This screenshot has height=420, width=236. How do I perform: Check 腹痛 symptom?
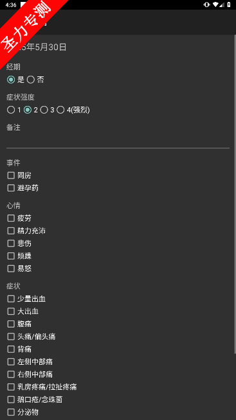coord(19,324)
